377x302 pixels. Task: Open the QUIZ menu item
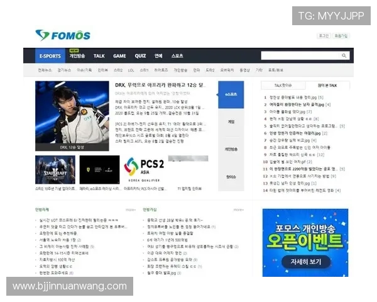point(140,56)
